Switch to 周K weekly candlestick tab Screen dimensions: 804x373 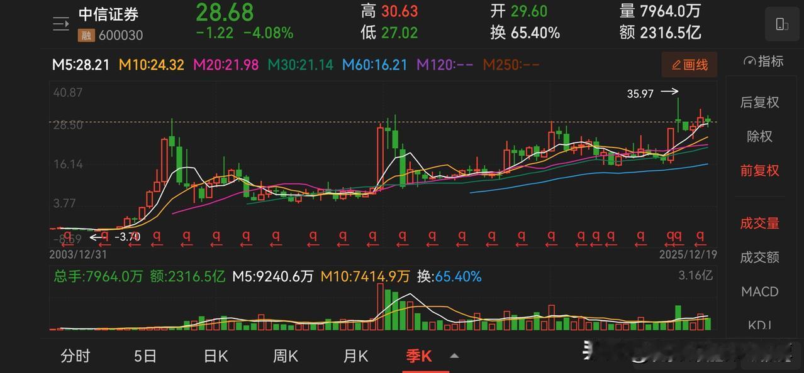pos(285,356)
